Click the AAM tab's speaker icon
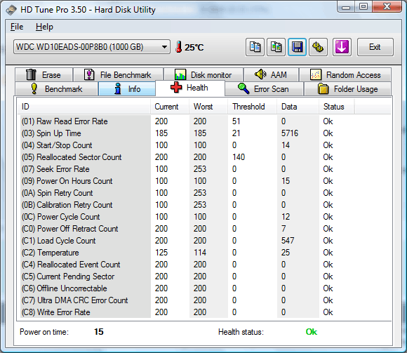 [x=260, y=74]
